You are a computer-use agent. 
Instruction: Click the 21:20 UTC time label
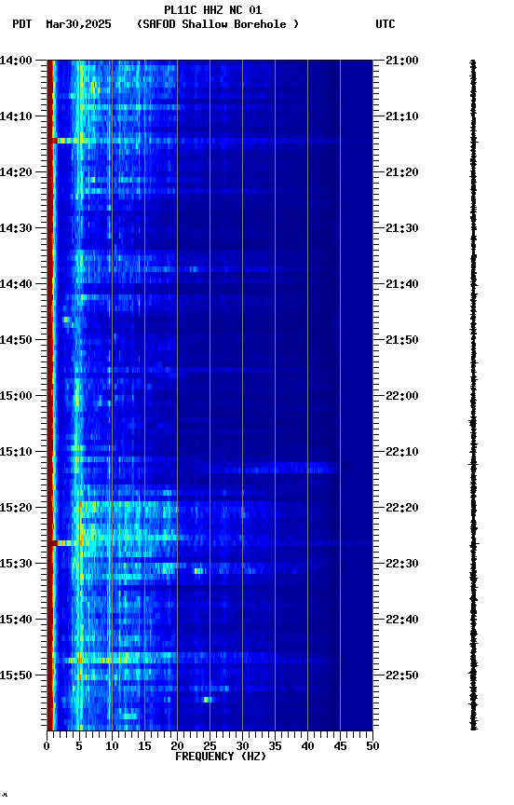point(402,172)
